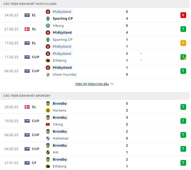Click the red B result badge
The height and width of the screenshot is (170, 191).
tap(183, 15)
